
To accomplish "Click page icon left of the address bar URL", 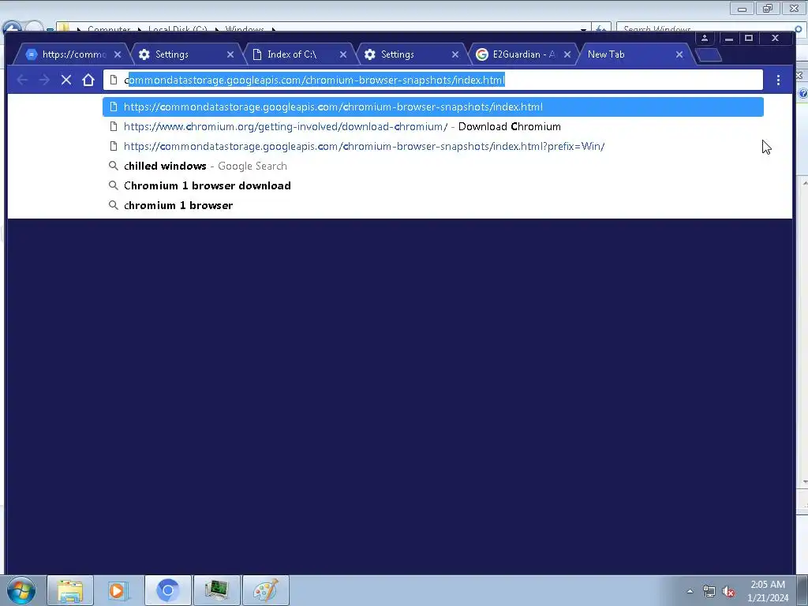I will 114,80.
